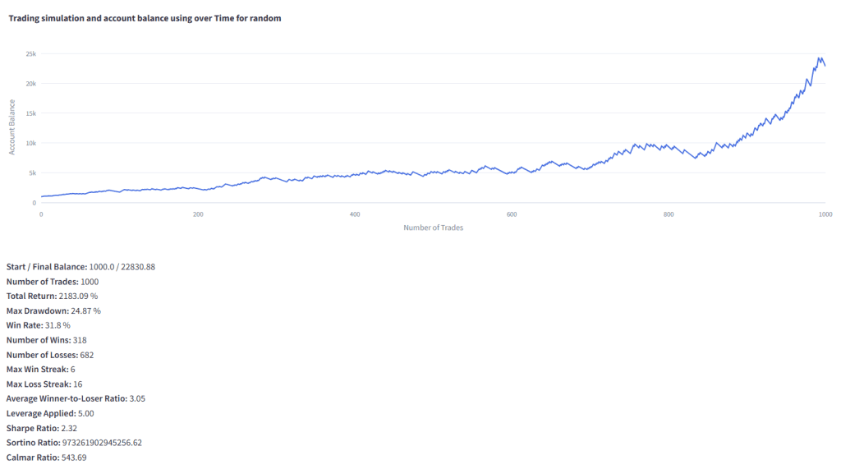Click the Sharpe Ratio line
841x469 pixels.
pos(42,428)
